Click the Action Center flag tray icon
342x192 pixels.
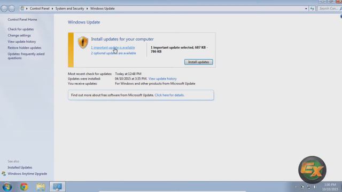click(302, 187)
